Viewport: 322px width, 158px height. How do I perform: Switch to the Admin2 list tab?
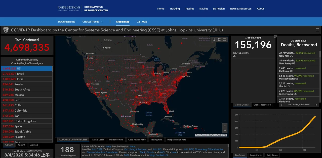tap(34, 145)
